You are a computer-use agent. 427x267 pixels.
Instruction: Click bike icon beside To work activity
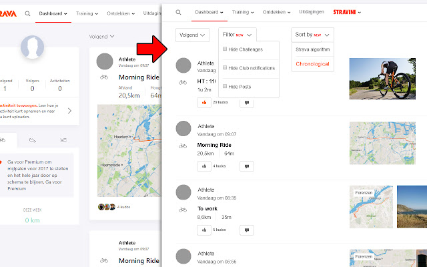point(183,210)
